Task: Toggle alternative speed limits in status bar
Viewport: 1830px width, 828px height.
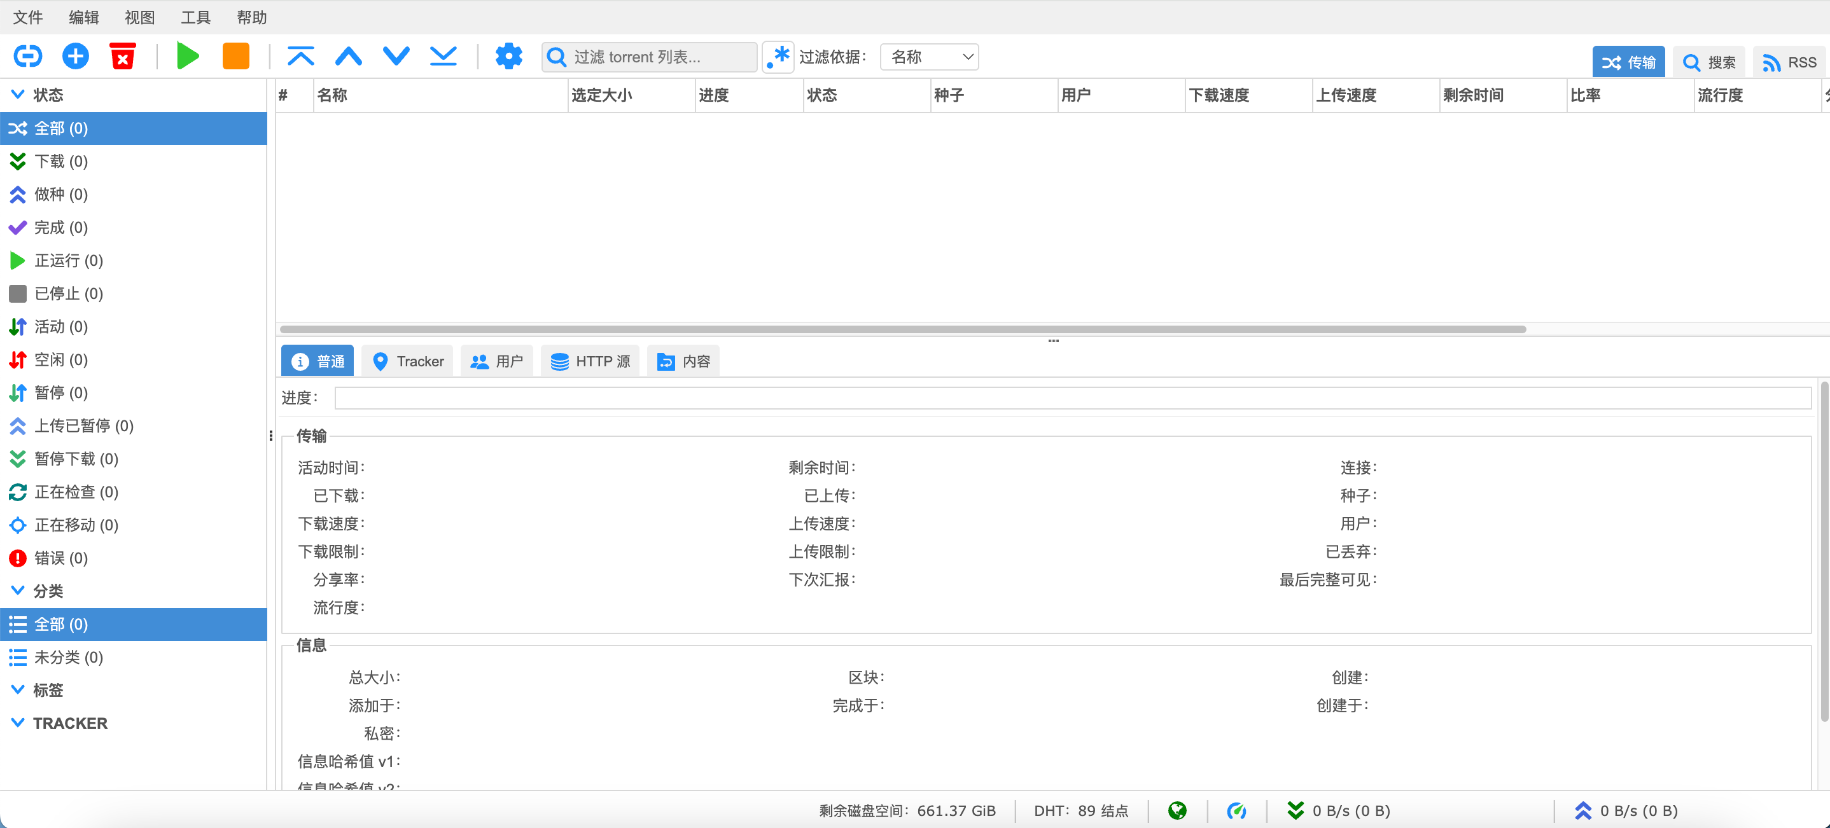Action: click(1236, 810)
